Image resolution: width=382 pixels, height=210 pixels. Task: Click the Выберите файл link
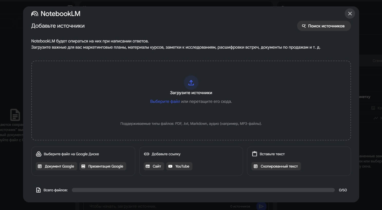click(x=165, y=102)
